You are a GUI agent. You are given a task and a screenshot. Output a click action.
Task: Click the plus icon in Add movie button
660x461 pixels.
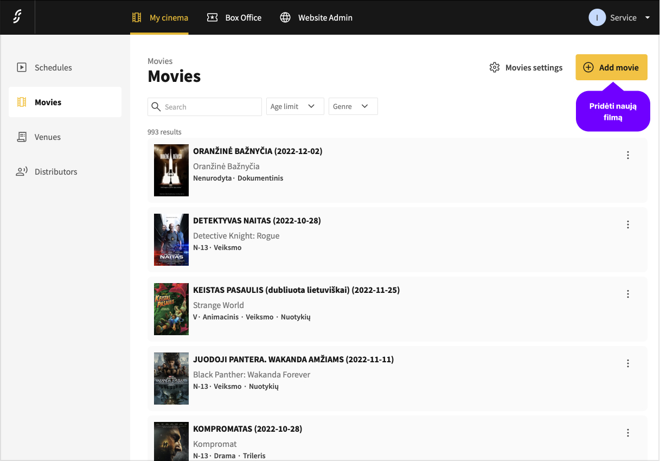click(x=588, y=68)
